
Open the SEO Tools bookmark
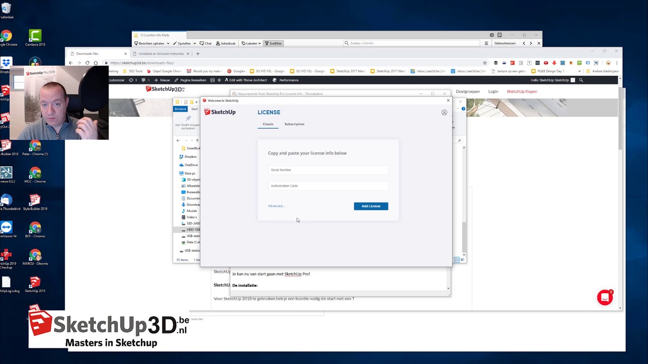tap(133, 71)
